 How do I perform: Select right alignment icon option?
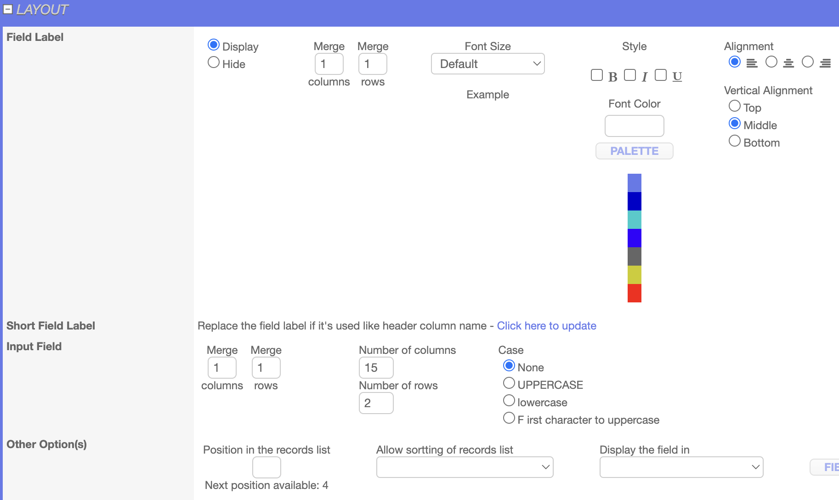pyautogui.click(x=807, y=62)
